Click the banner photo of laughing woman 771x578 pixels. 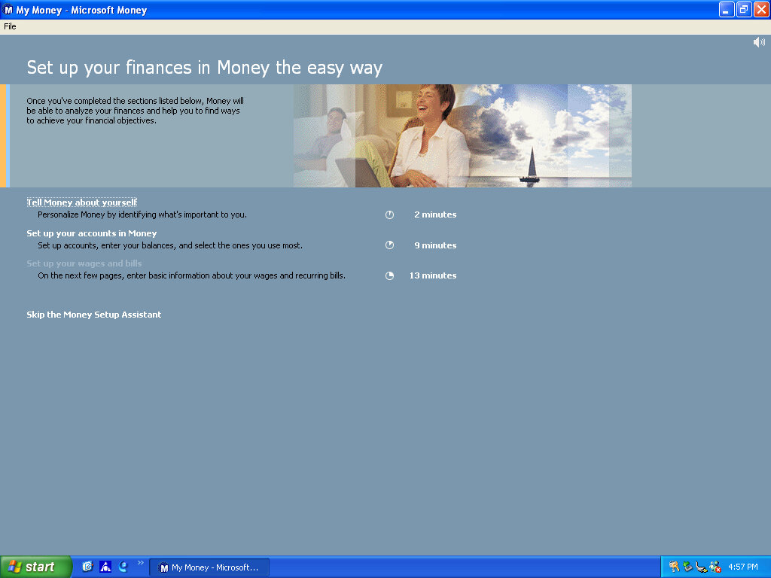(425, 135)
